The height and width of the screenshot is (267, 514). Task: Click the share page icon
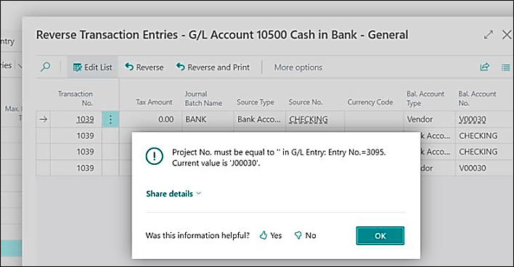click(485, 67)
